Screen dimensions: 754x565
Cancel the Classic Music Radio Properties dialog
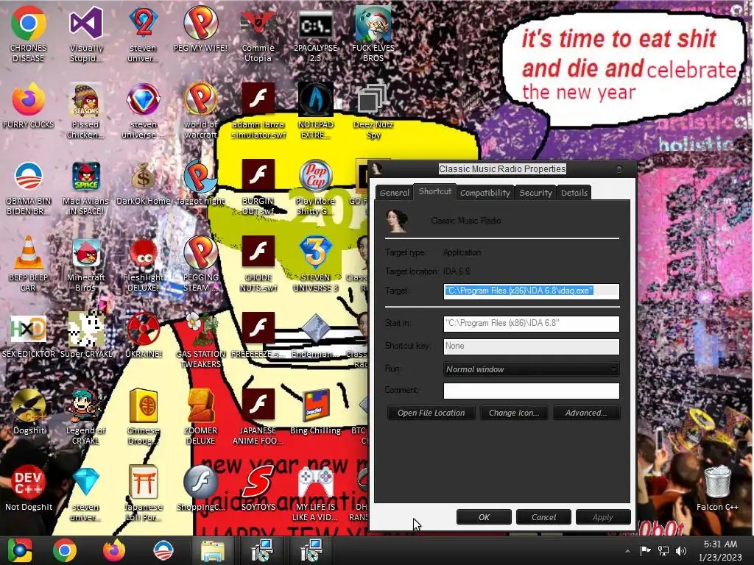pyautogui.click(x=543, y=517)
